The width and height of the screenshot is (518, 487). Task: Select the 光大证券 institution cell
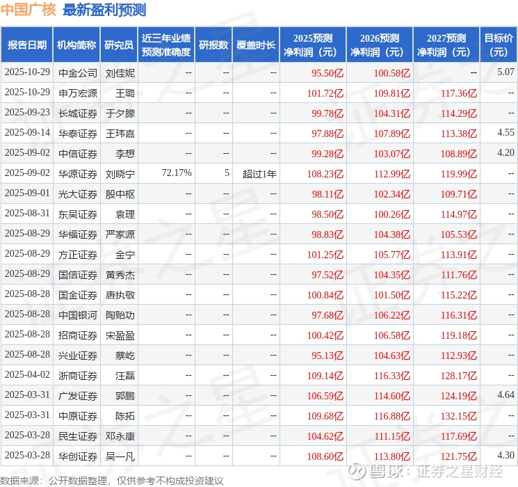(78, 194)
